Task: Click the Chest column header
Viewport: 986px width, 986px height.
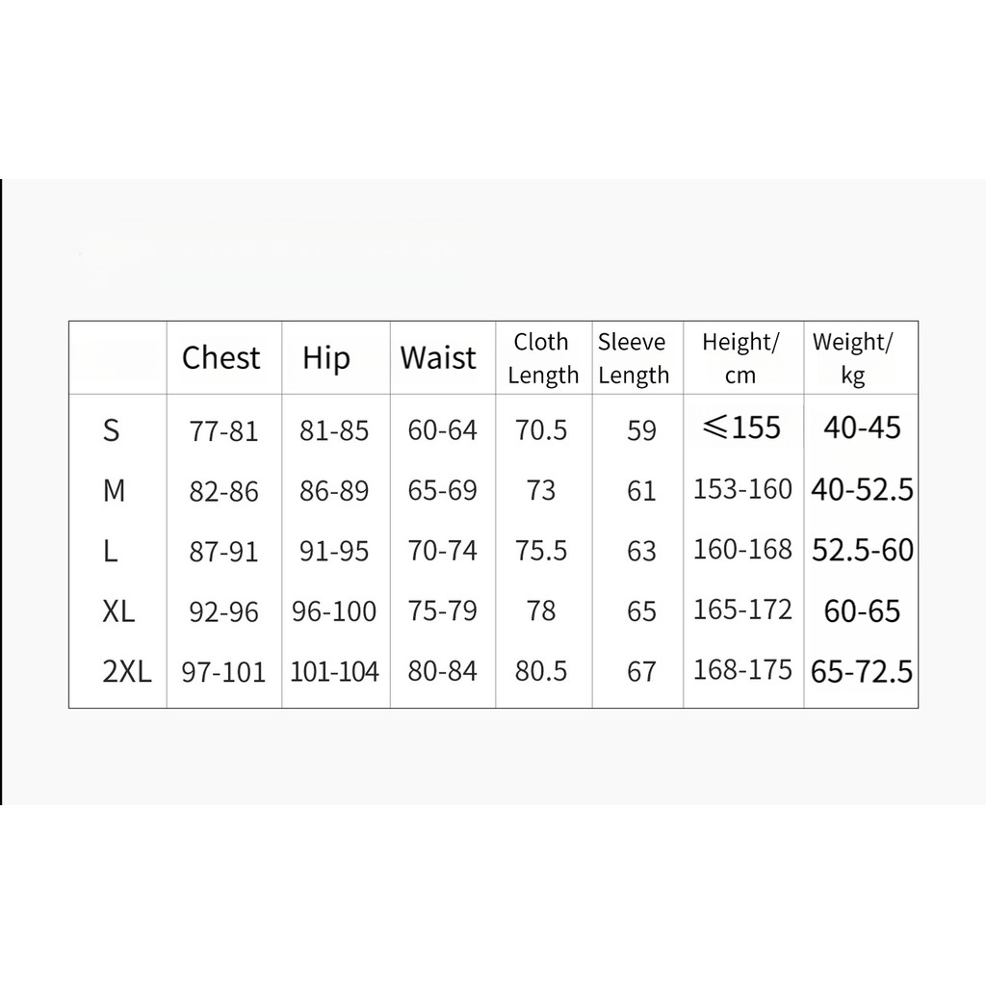Action: point(221,358)
